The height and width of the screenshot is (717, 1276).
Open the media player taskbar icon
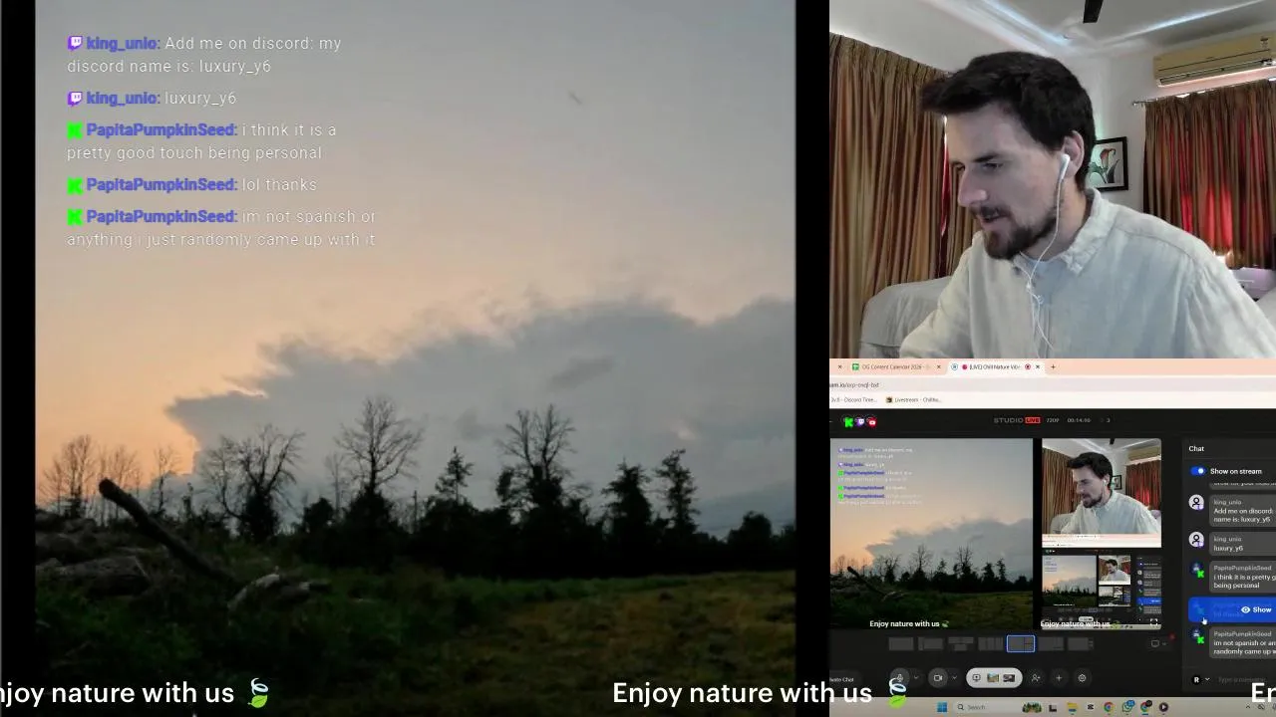click(1163, 707)
